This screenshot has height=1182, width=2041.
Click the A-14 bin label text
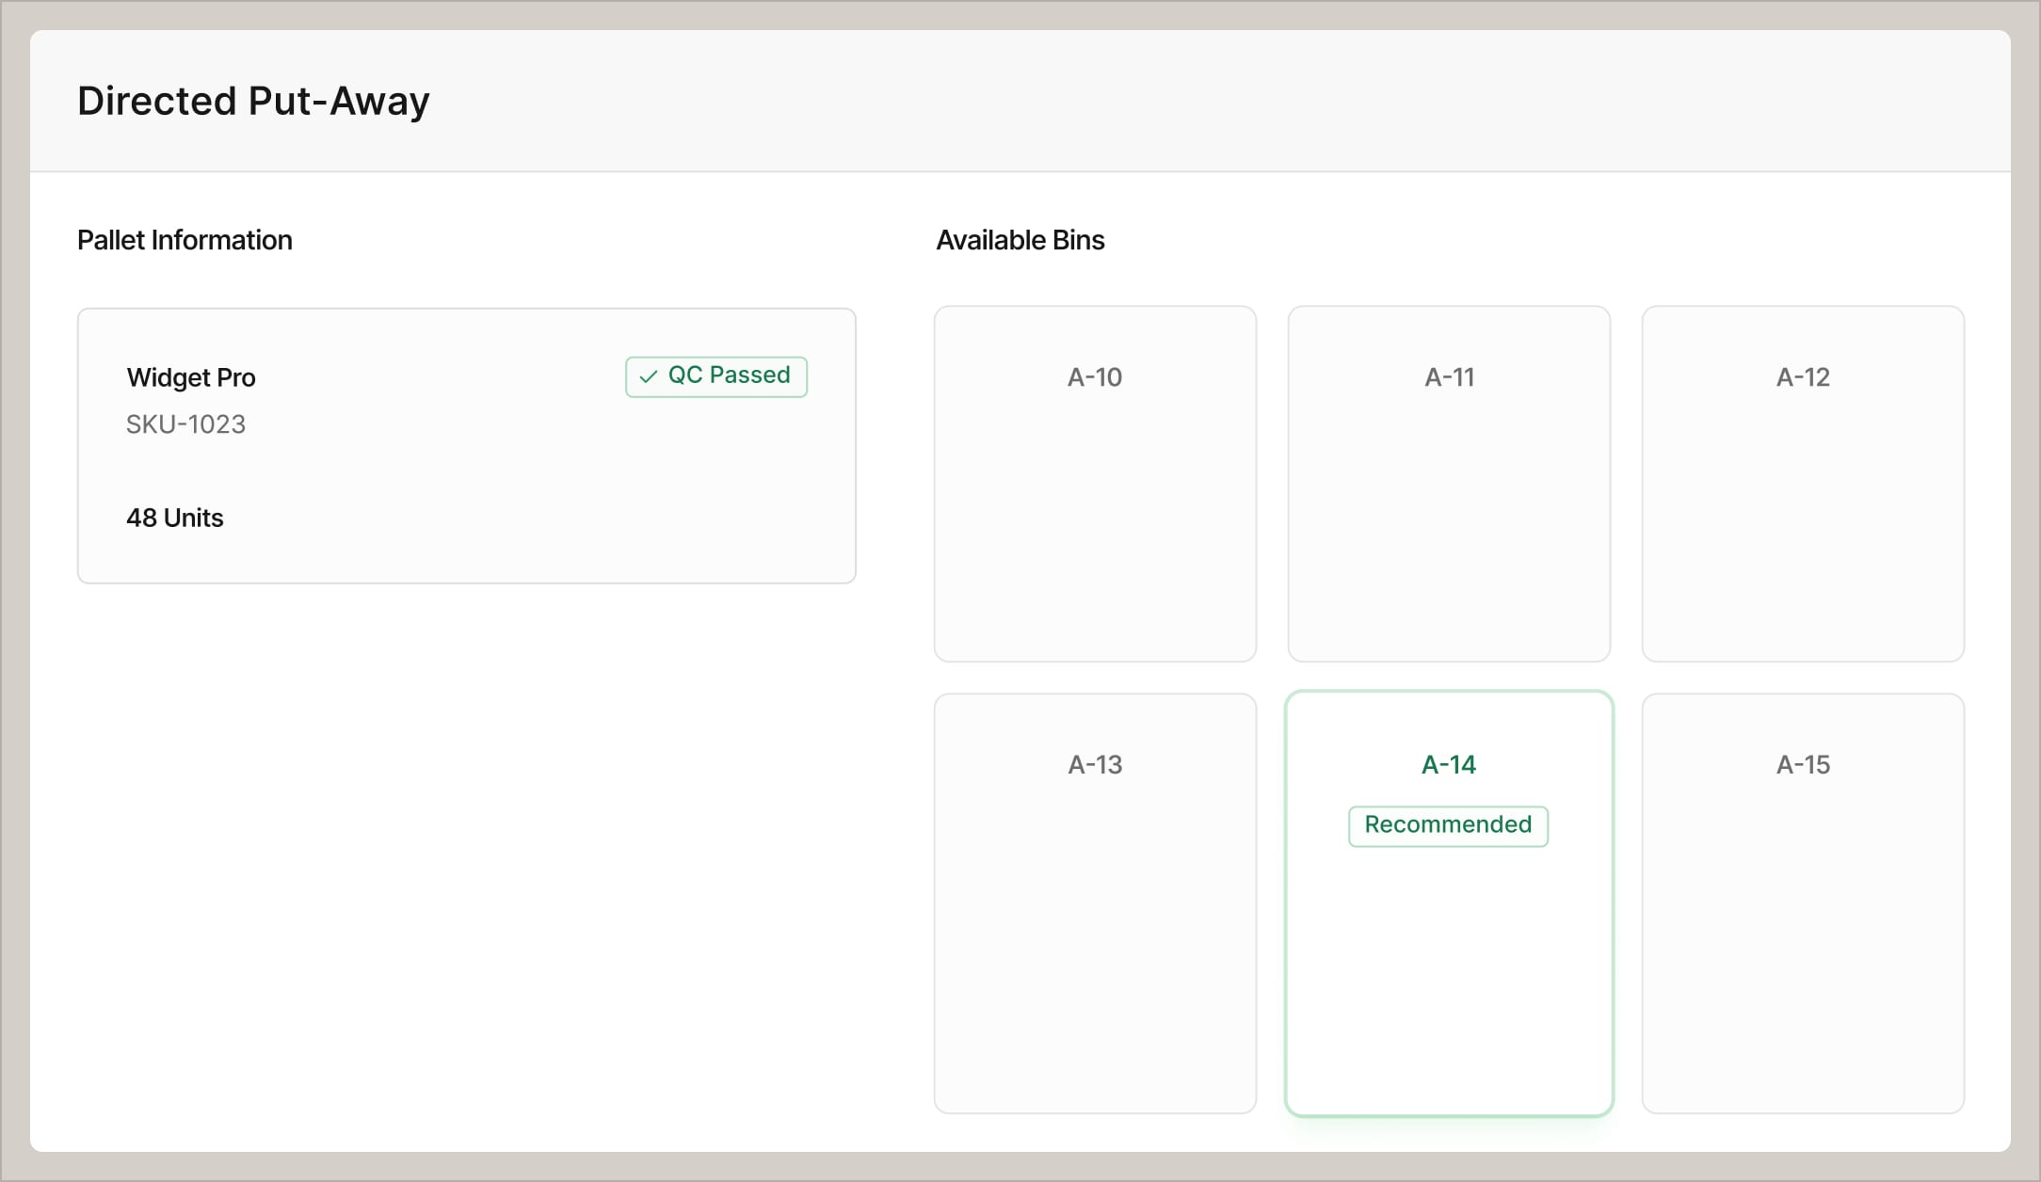[1448, 764]
